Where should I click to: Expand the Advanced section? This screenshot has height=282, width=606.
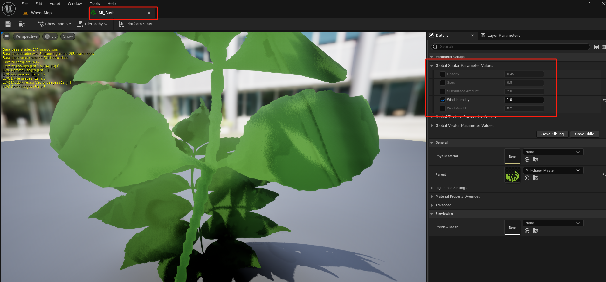pyautogui.click(x=432, y=205)
